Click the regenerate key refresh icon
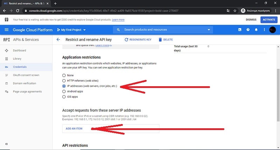This screenshot has height=150, width=280. [x=126, y=40]
